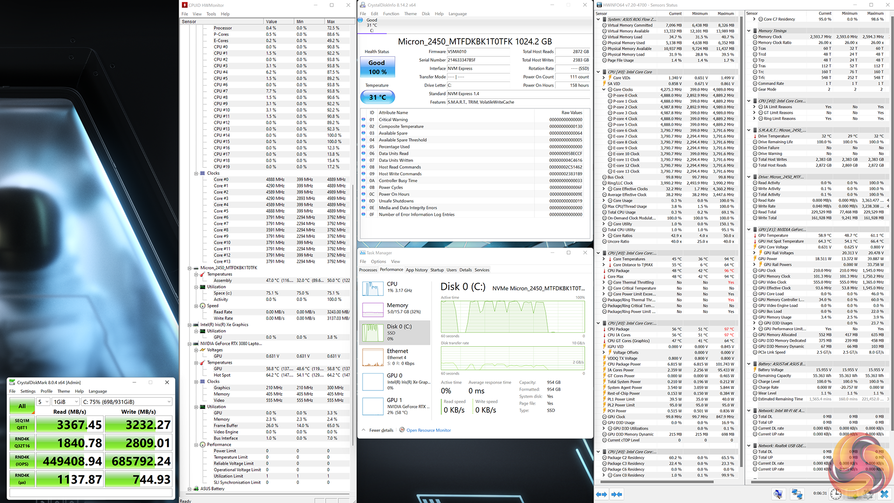Click blue X close sensors icon

[x=884, y=494]
